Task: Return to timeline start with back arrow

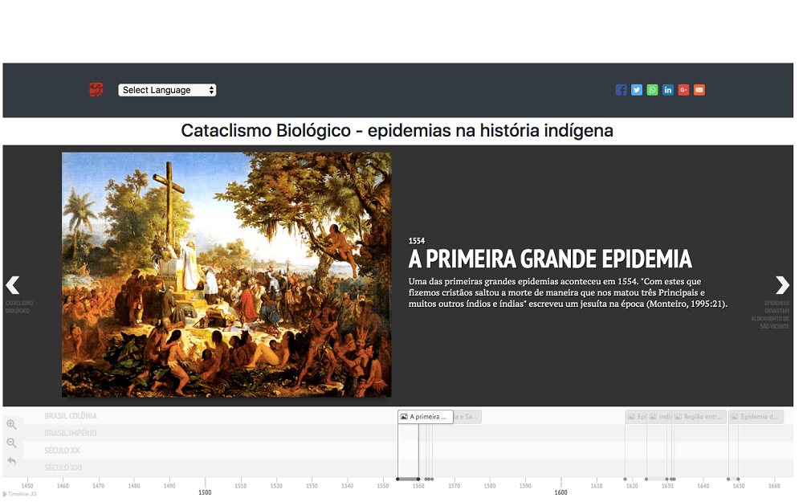Action: pyautogui.click(x=12, y=461)
